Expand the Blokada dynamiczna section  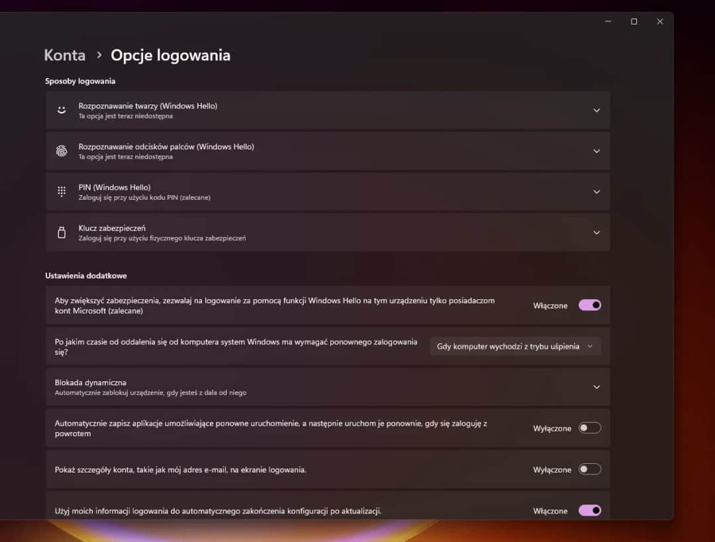pyautogui.click(x=596, y=386)
